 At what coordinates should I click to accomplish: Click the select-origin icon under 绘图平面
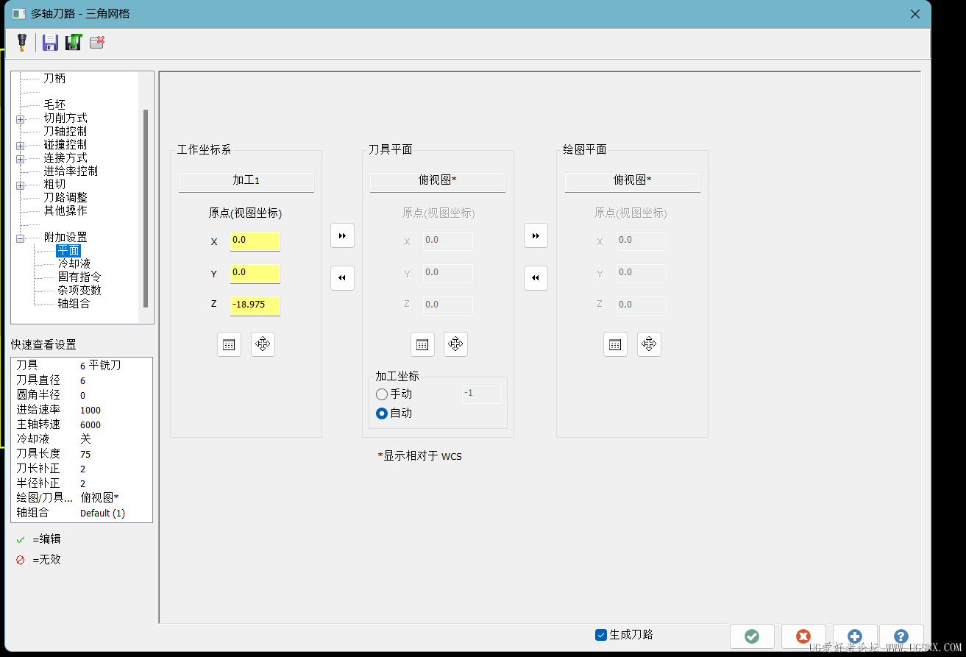tap(649, 344)
